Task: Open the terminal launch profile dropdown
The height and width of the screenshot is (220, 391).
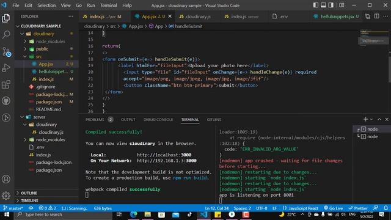Action: (x=371, y=120)
